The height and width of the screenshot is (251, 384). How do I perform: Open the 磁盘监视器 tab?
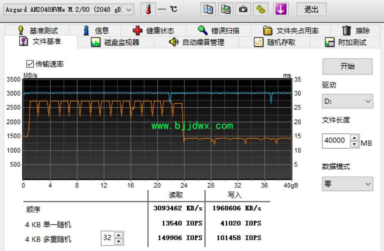point(115,42)
